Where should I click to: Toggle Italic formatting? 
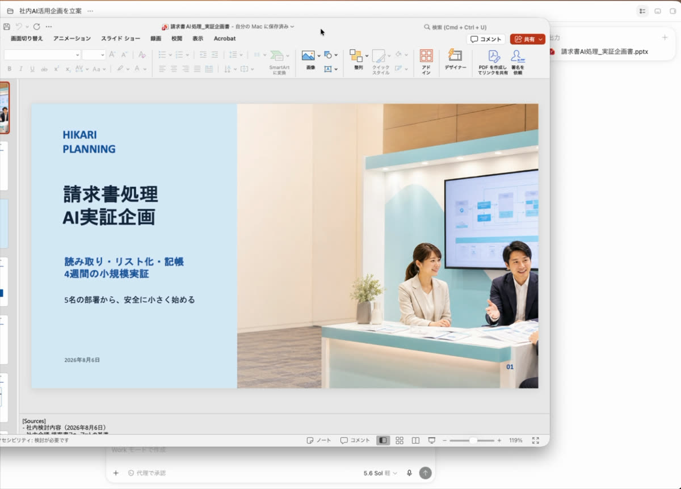pos(20,69)
